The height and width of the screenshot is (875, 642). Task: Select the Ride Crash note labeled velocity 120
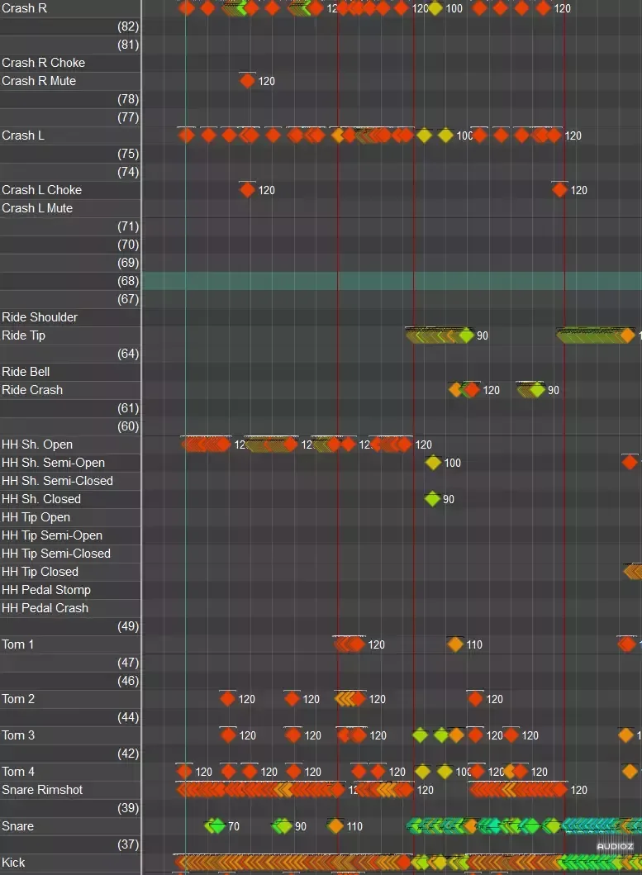tap(472, 390)
